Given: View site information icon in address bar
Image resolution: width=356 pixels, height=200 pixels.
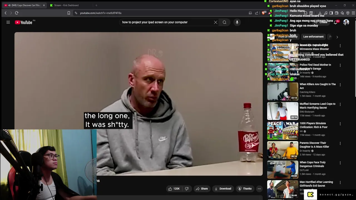Looking at the screenshot, I should point(76,13).
